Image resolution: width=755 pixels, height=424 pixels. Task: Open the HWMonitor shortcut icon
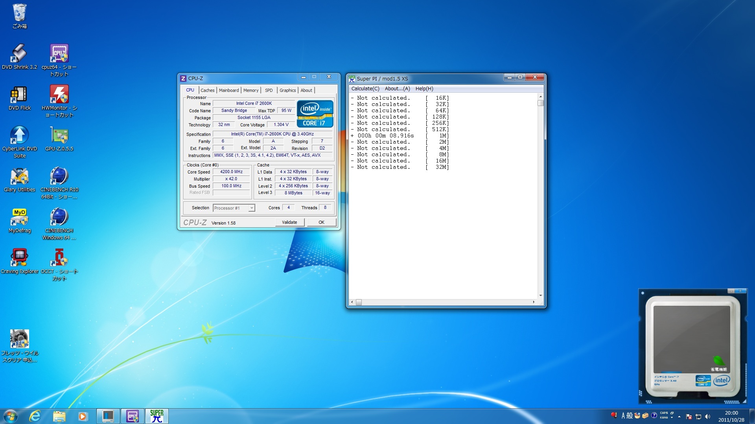pos(59,95)
